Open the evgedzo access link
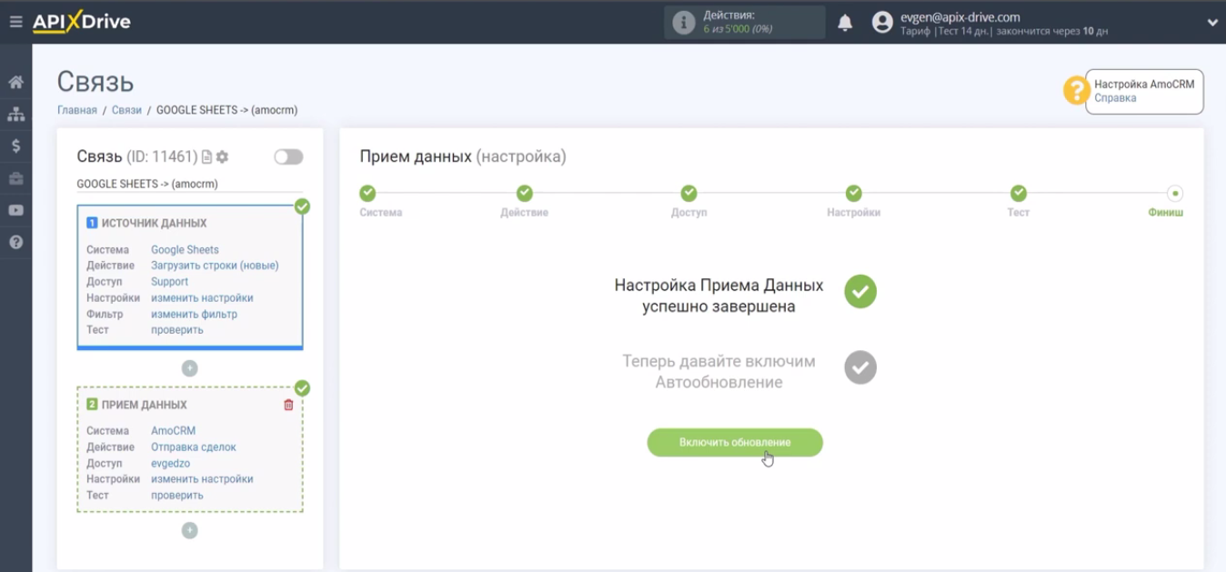The height and width of the screenshot is (572, 1226). point(170,464)
